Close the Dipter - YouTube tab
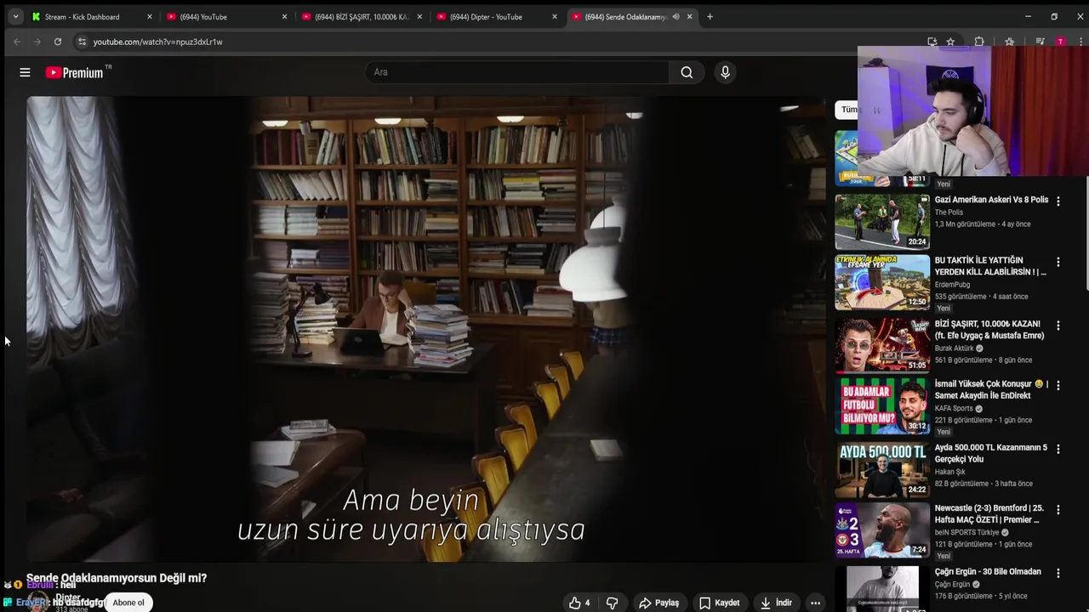The width and height of the screenshot is (1089, 612). tap(555, 16)
